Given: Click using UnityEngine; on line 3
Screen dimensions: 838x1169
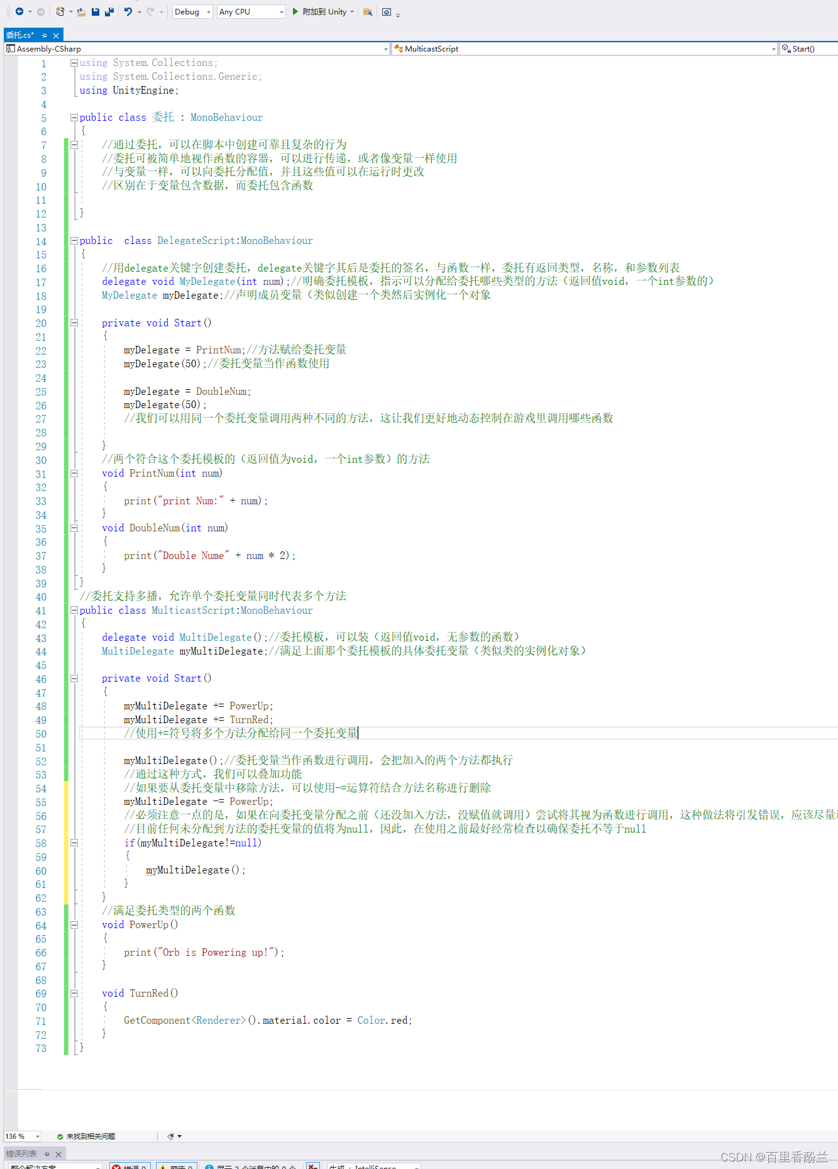Looking at the screenshot, I should point(129,91).
